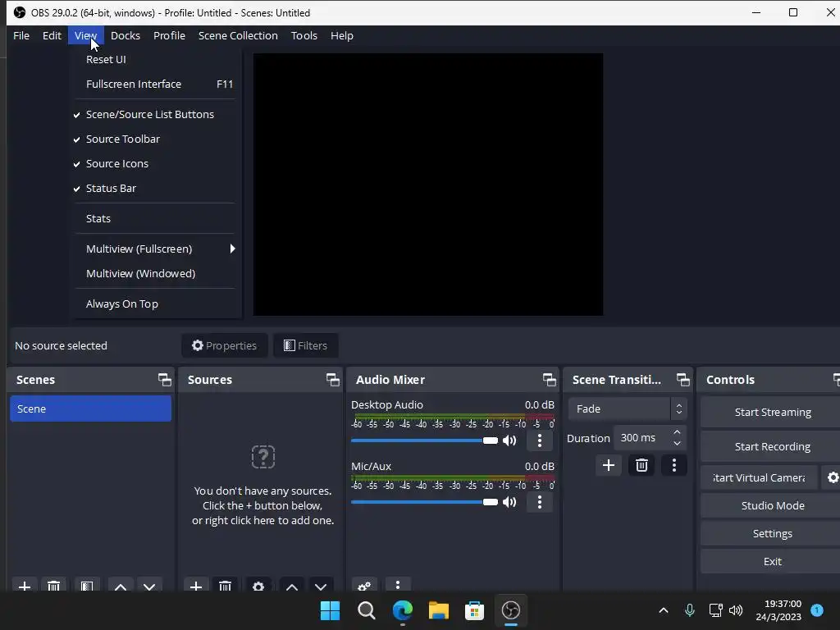Open Fade transition dropdown
840x630 pixels.
coord(627,409)
